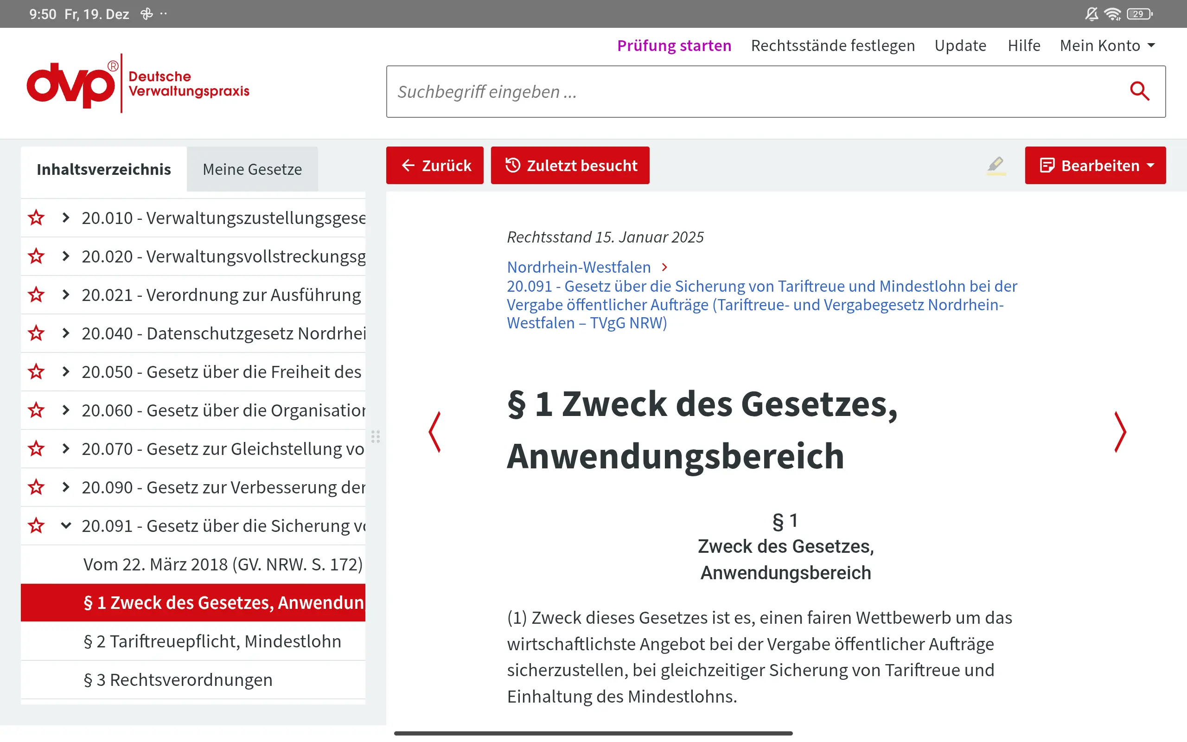Screen dimensions: 1187x742
Task: Toggle favorite star for 20.010 Verwaltungszustellungsgesetz
Action: point(36,217)
